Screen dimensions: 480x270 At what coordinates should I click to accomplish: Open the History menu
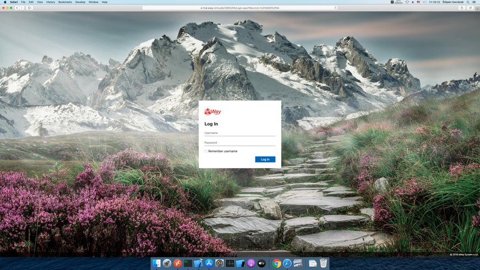point(50,2)
